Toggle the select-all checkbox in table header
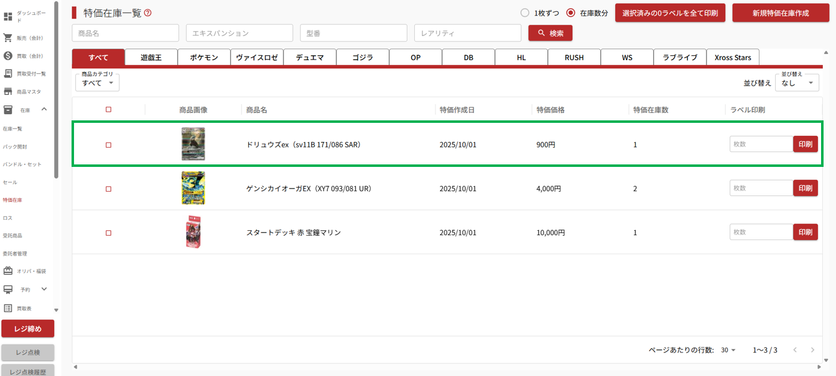836x376 pixels. 108,110
